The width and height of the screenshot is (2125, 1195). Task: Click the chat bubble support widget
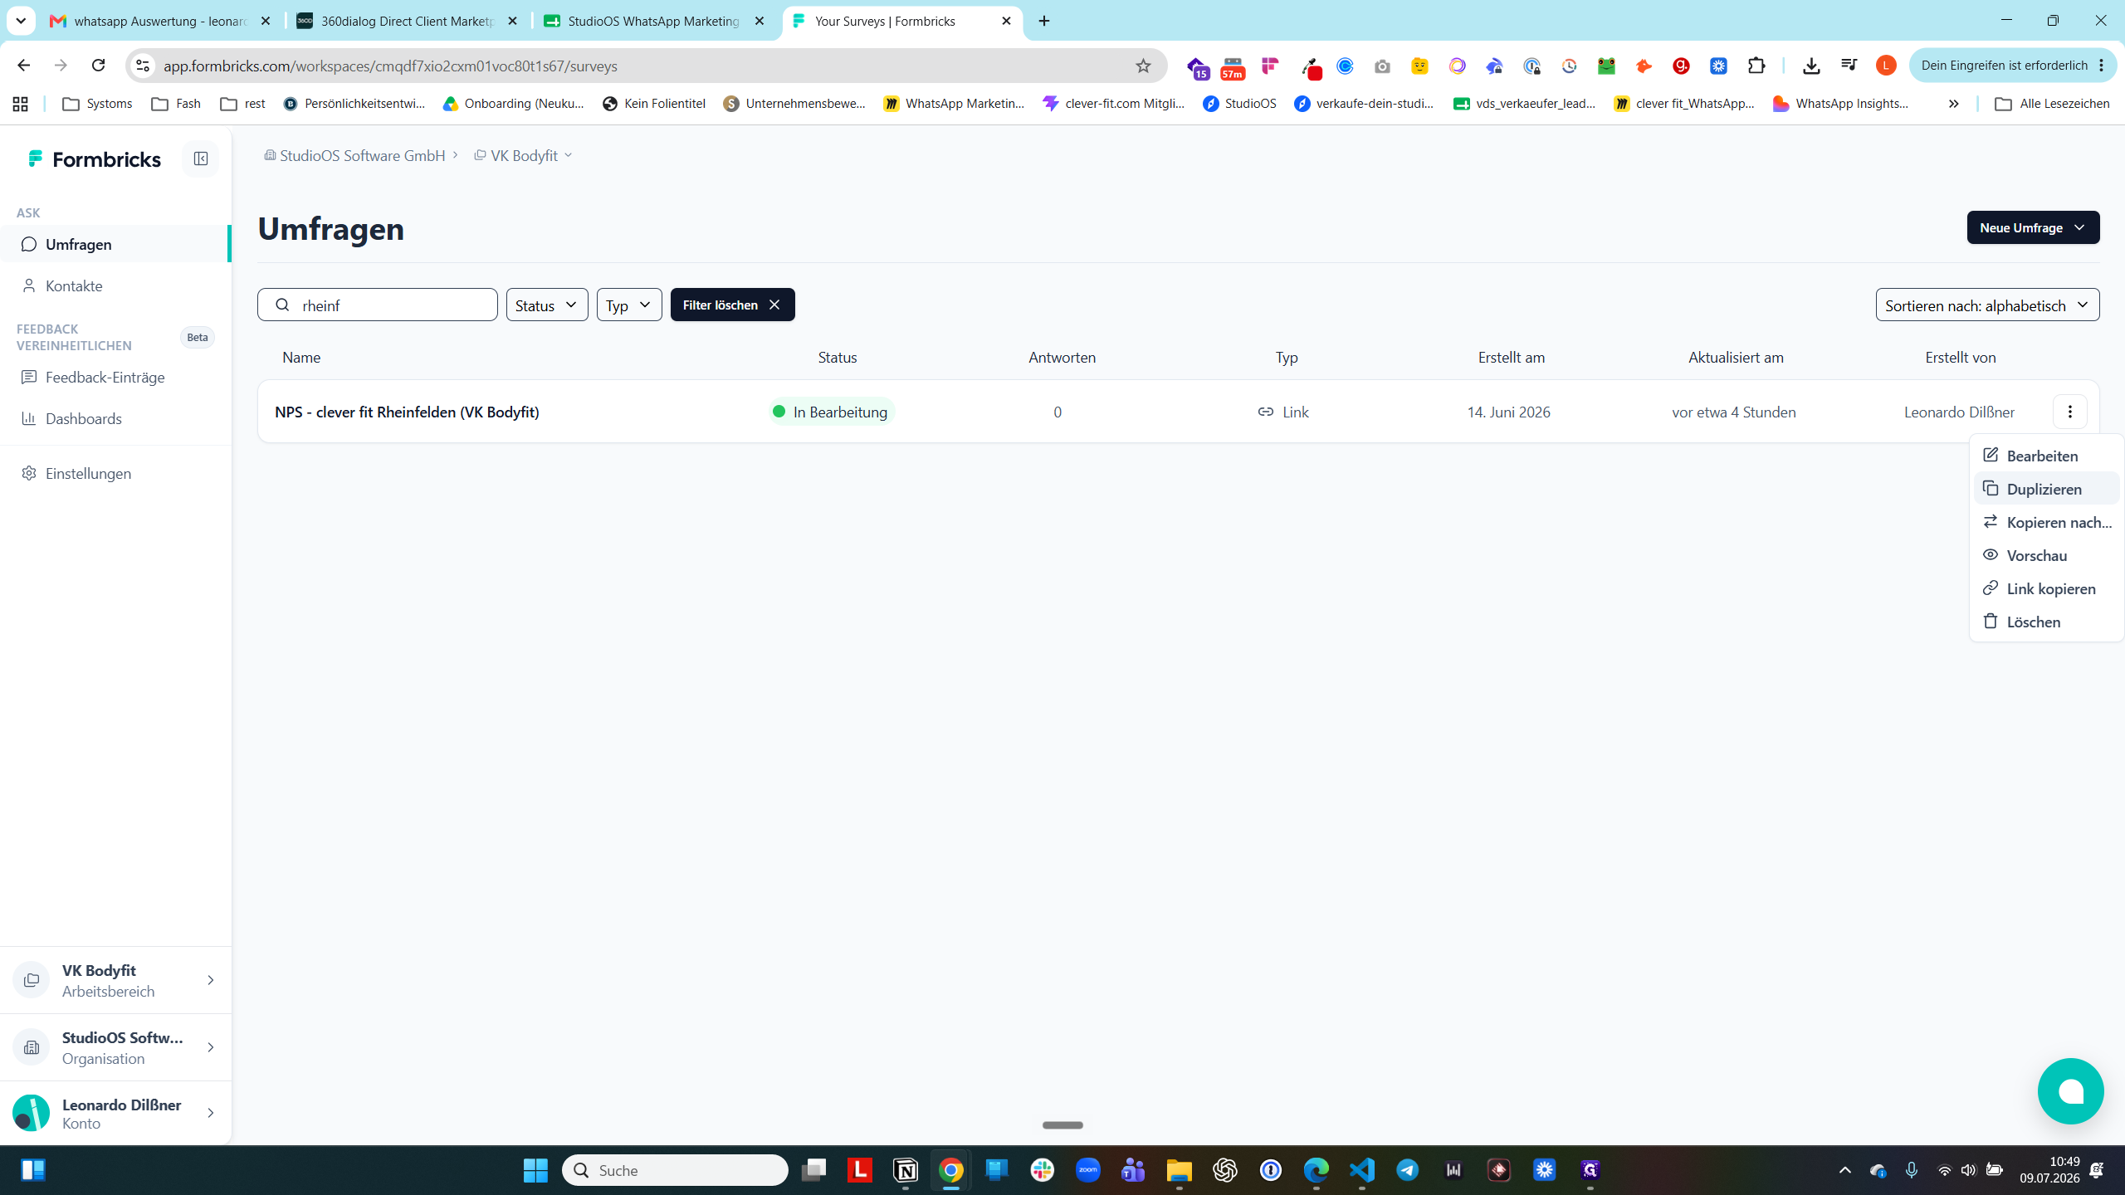[2070, 1091]
